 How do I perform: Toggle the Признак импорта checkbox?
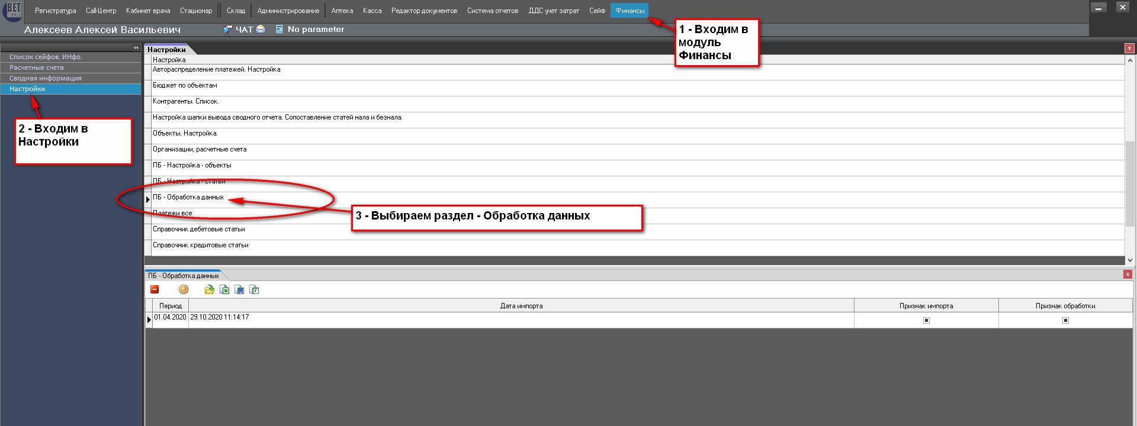926,320
